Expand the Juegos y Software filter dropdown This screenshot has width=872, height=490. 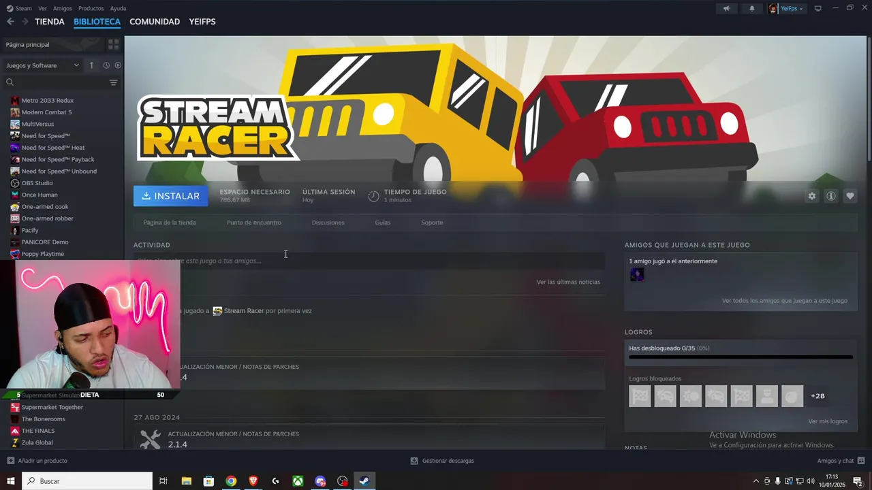42,65
